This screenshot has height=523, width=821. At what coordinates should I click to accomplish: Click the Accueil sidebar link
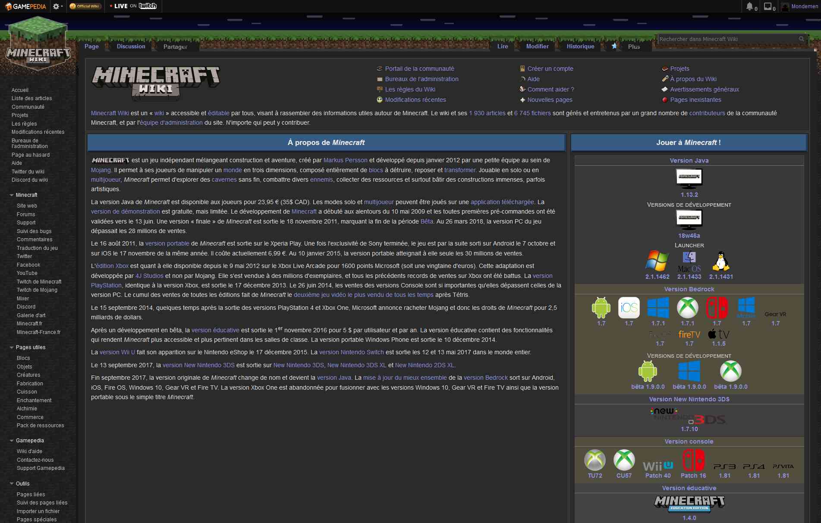[x=20, y=90]
